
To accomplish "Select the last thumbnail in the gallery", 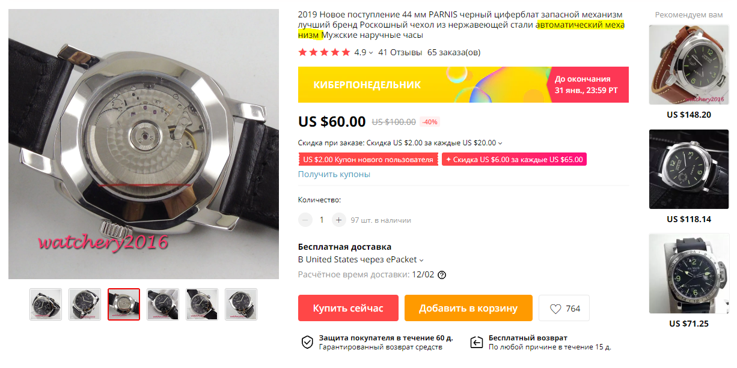I will pyautogui.click(x=241, y=304).
